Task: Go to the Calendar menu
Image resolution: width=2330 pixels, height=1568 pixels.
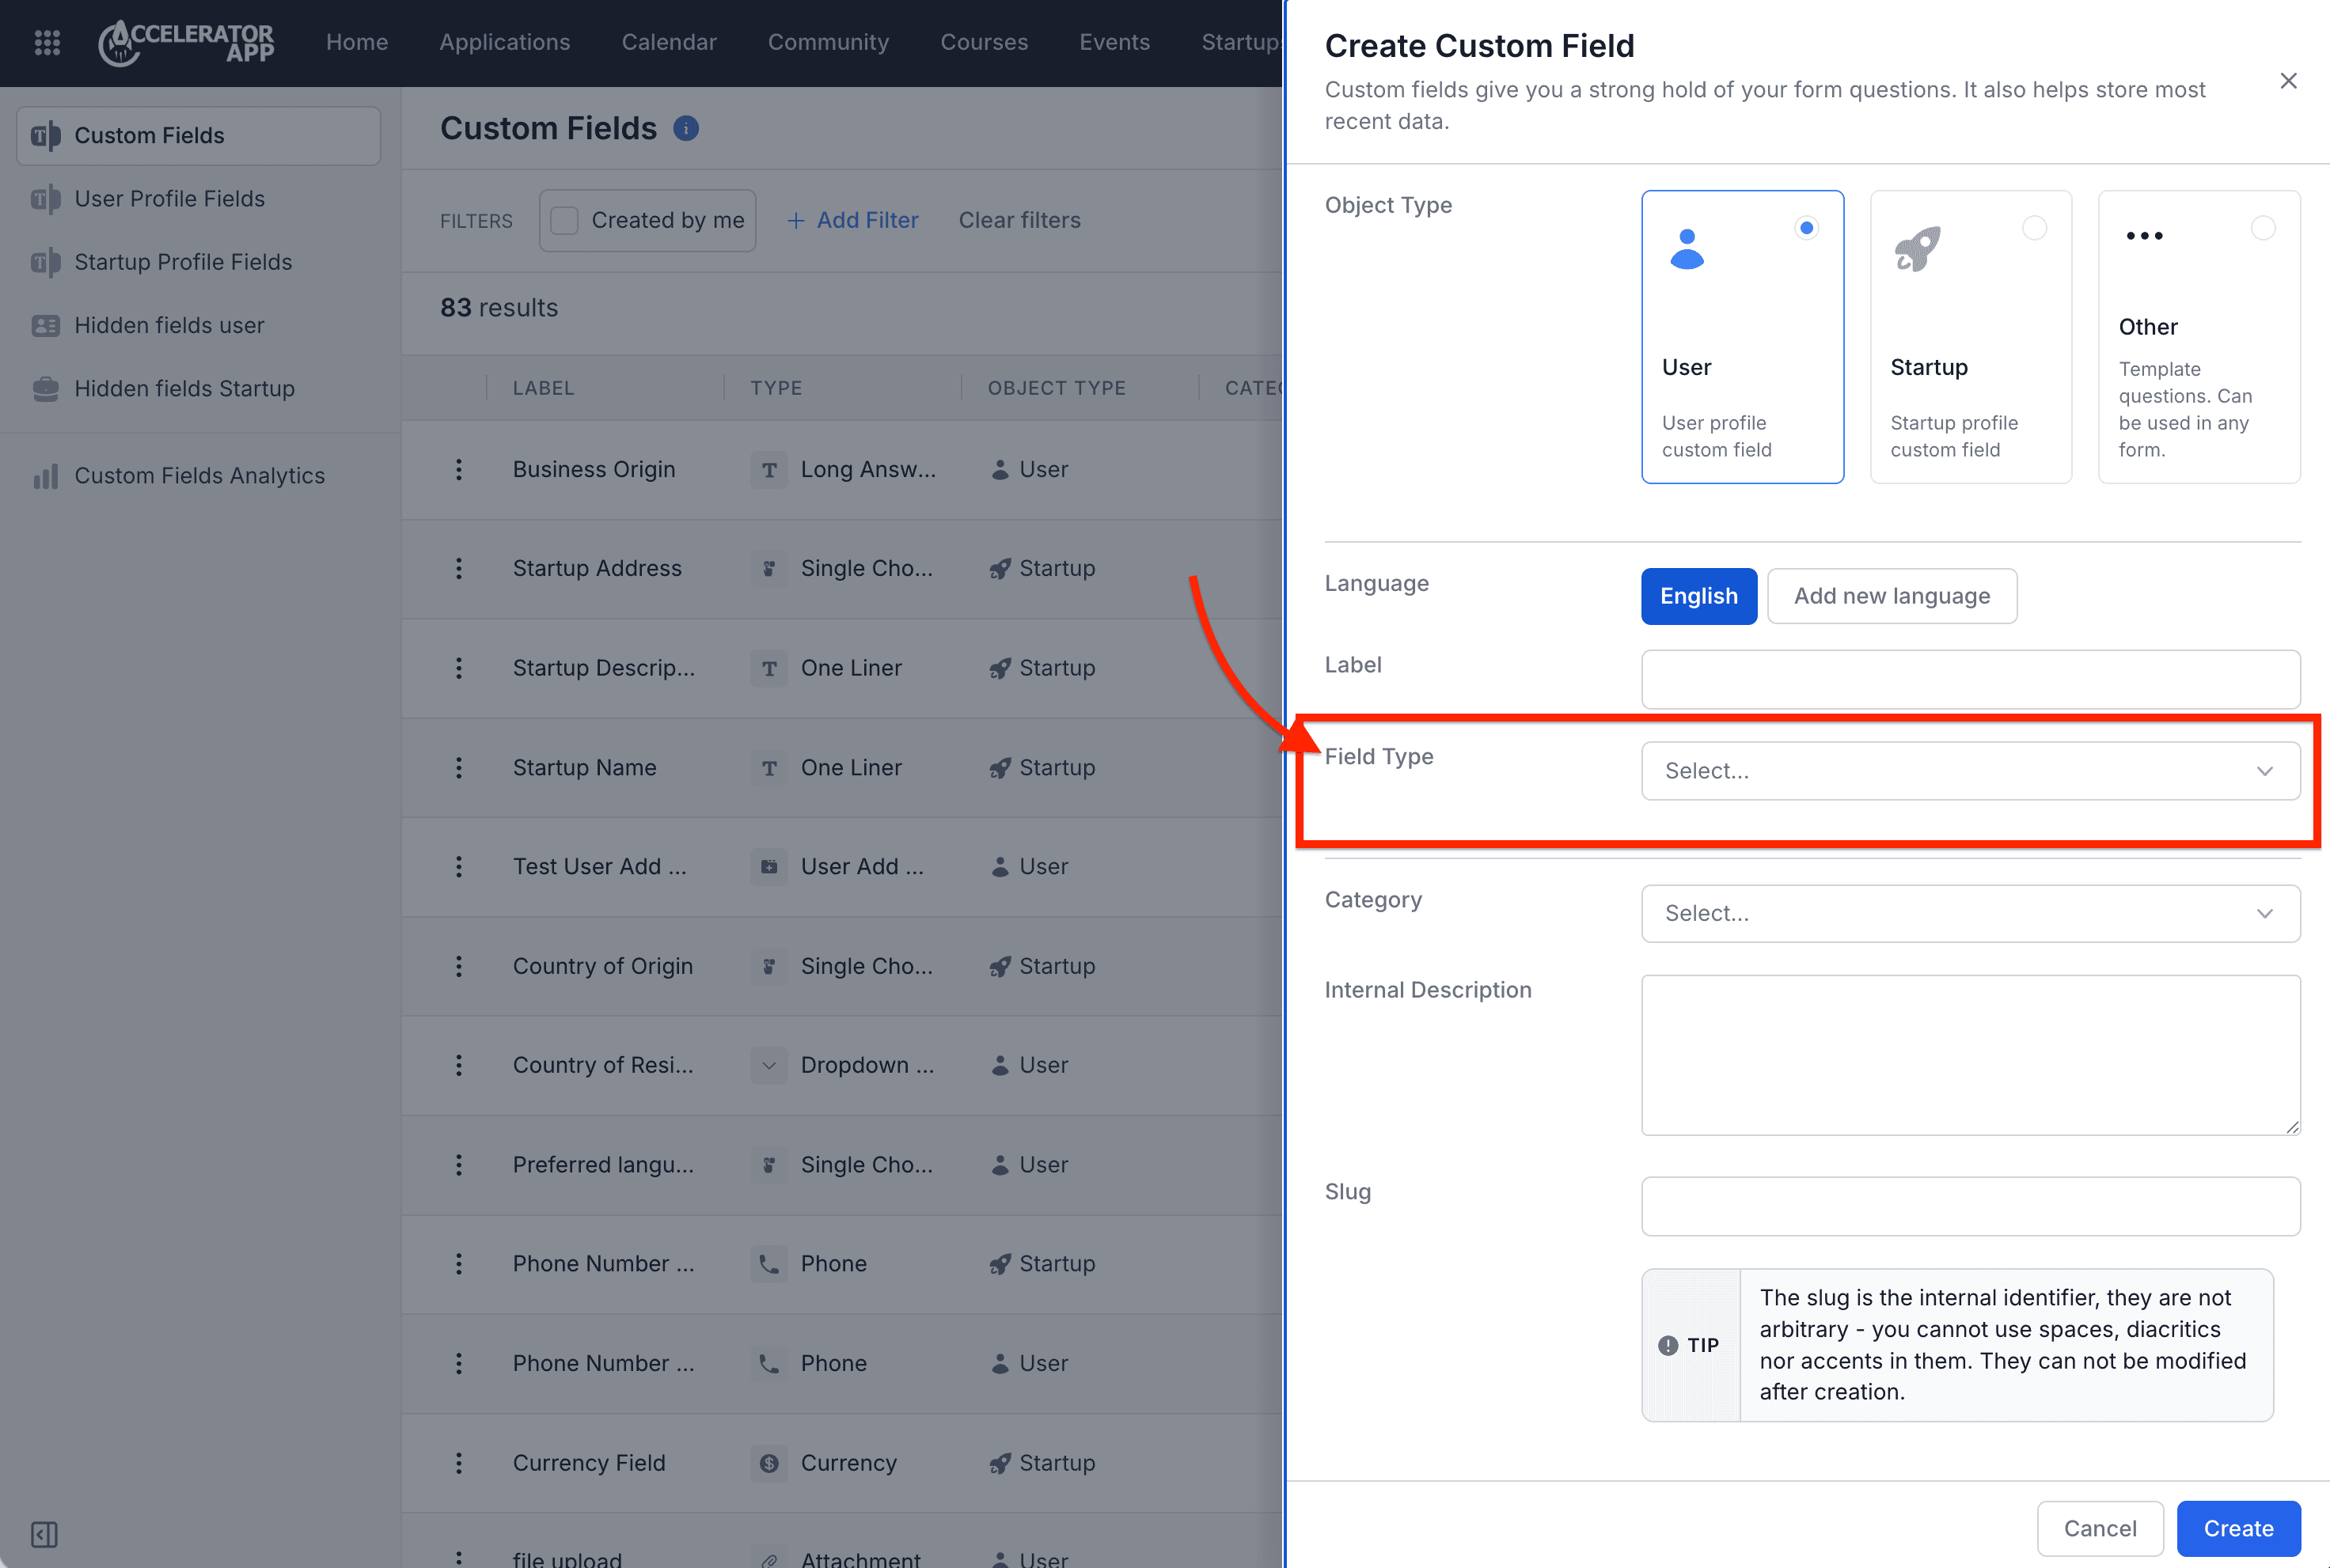Action: pos(668,42)
